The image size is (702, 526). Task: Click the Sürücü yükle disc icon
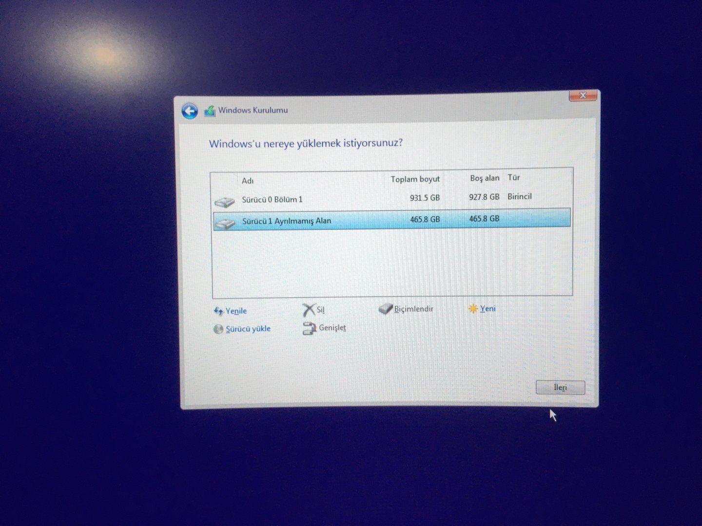pyautogui.click(x=218, y=329)
